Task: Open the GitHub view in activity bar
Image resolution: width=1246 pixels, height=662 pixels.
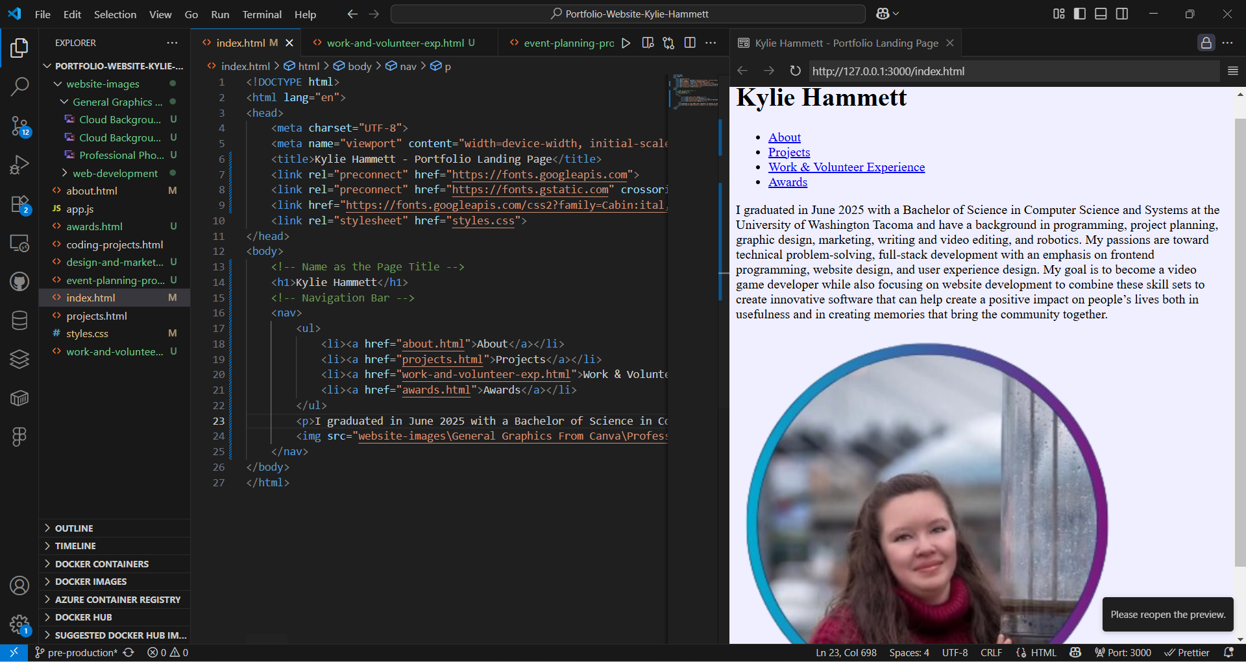Action: pos(19,281)
